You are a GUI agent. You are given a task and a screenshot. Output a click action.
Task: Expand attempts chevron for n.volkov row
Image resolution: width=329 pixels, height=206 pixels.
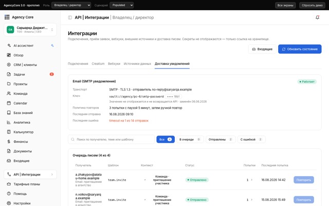[252, 200]
